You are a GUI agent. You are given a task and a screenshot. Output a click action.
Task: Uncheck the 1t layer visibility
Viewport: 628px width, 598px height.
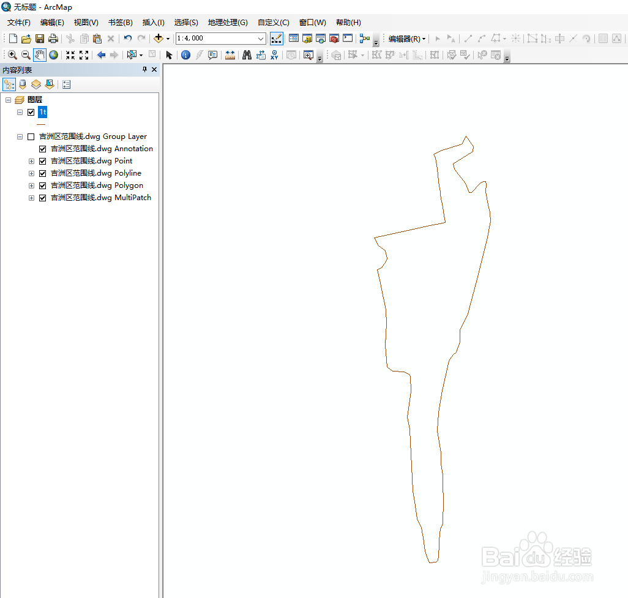pos(31,112)
